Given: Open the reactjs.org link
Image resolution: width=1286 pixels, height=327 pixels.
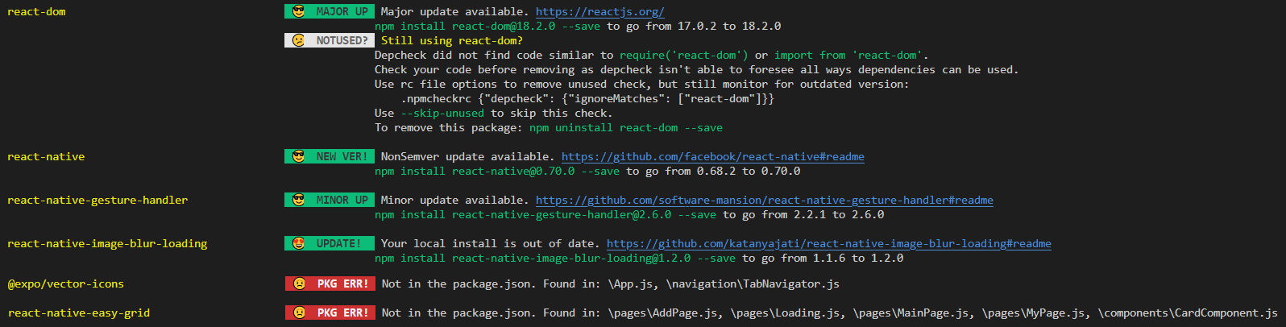Looking at the screenshot, I should [600, 12].
